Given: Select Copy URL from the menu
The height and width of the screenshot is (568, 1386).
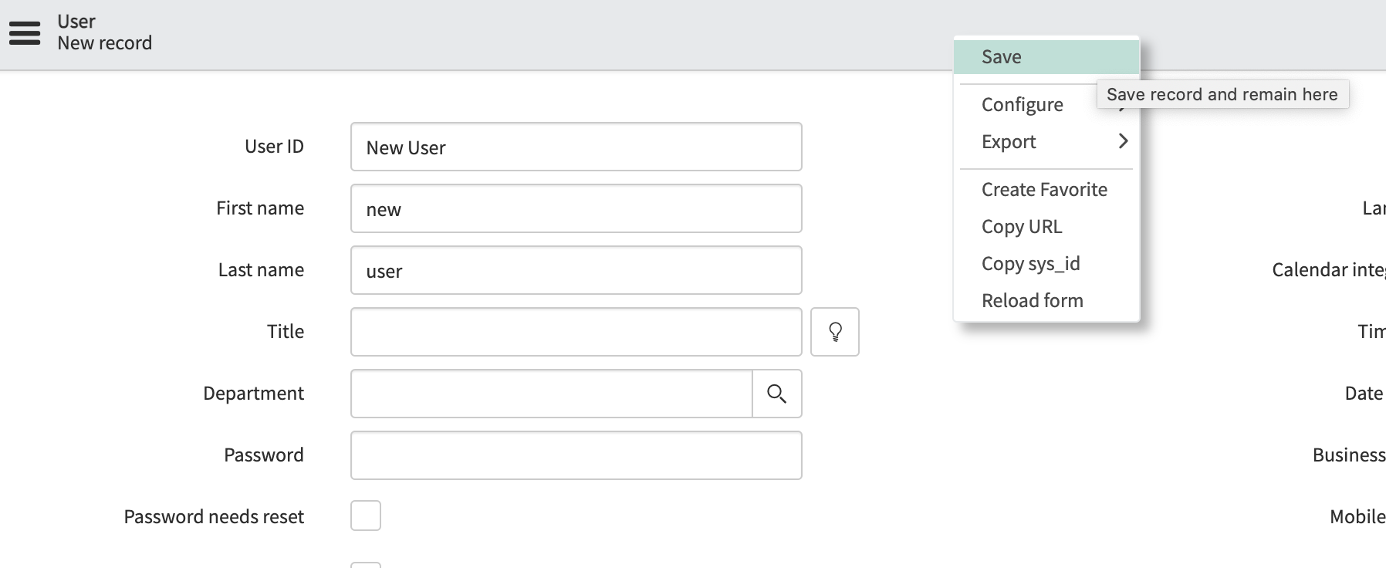Looking at the screenshot, I should (1021, 226).
